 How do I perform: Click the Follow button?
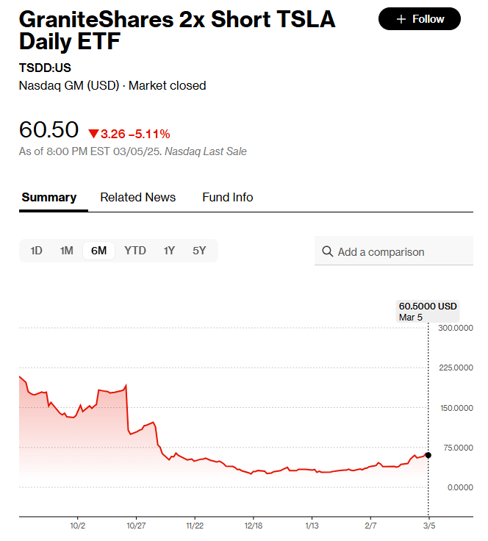(420, 19)
